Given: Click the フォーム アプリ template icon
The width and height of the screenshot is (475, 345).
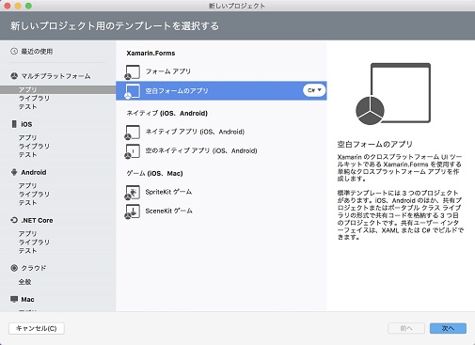Looking at the screenshot, I should [x=133, y=72].
